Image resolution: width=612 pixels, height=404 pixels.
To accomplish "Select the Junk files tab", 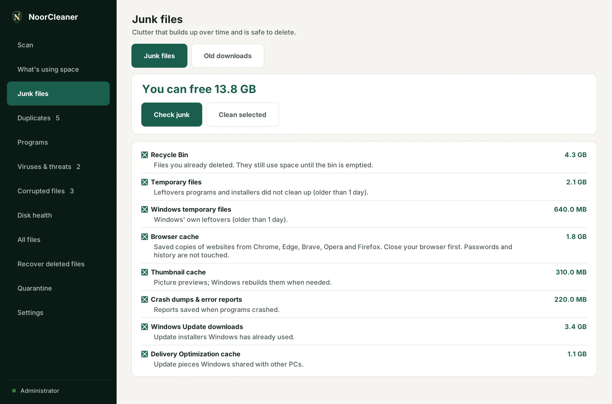I will pyautogui.click(x=159, y=56).
